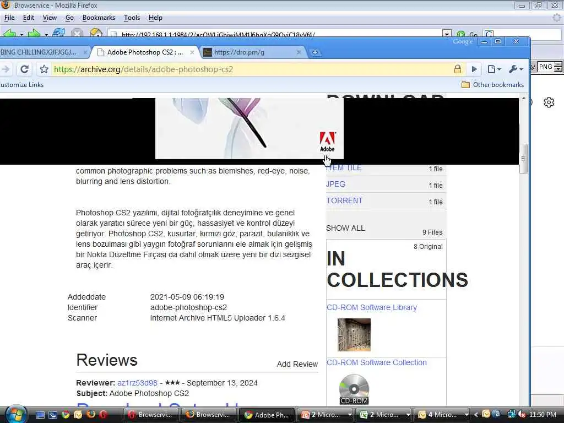Expand Firefox URL history dropdown
The width and height of the screenshot is (564, 423).
(x=447, y=34)
